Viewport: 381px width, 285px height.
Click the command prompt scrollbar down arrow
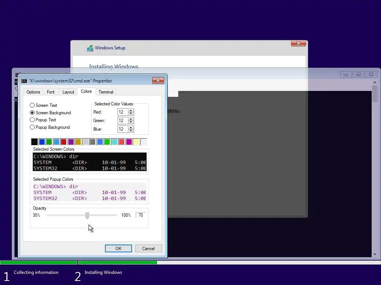tap(375, 254)
